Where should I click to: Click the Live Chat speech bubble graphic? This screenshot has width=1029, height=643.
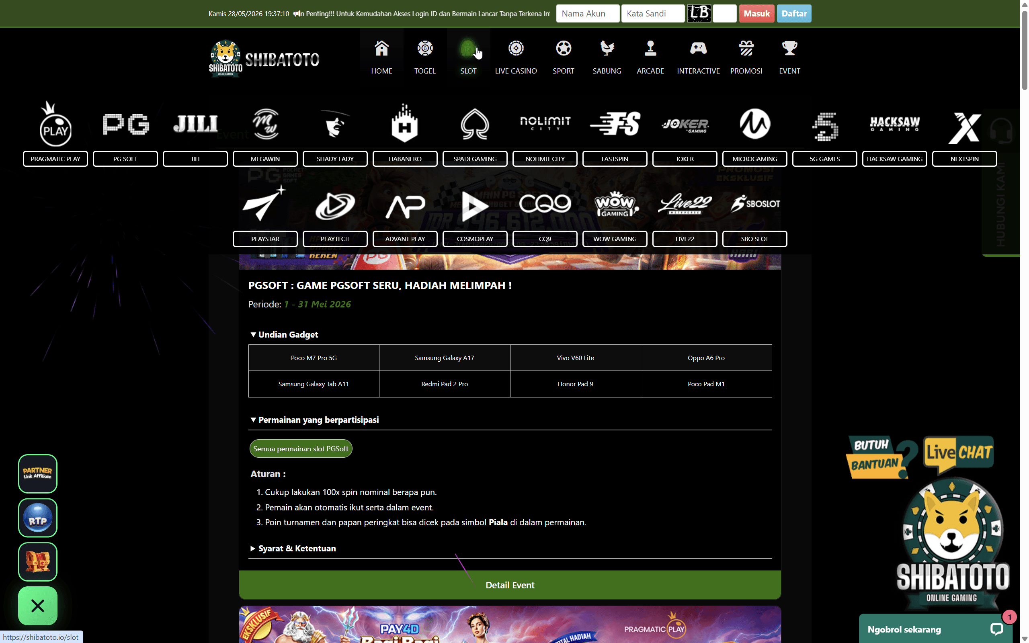(958, 454)
